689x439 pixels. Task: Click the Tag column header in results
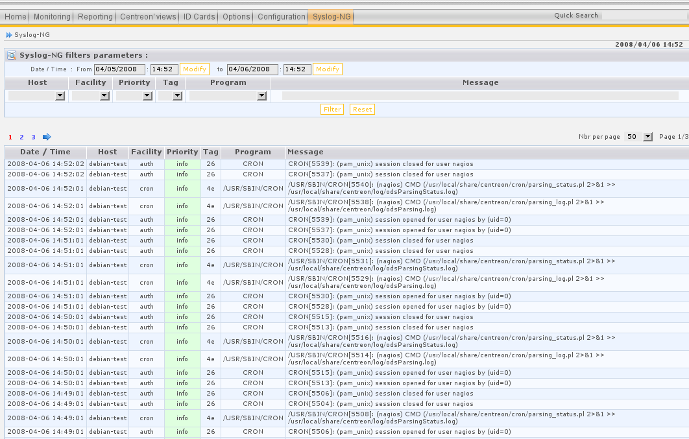point(210,152)
